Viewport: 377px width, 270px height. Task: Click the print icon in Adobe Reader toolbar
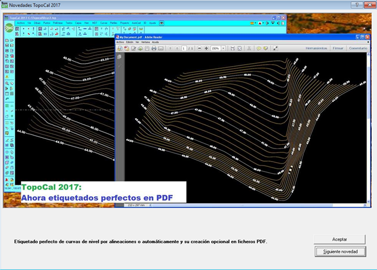point(154,48)
